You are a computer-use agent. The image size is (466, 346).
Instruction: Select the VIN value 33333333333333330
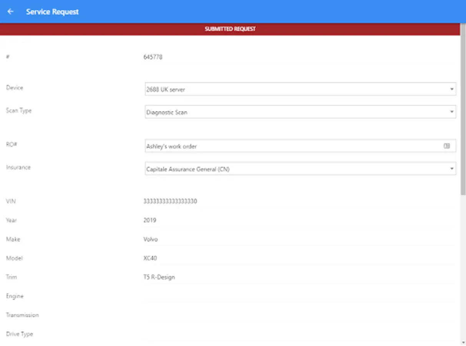coord(170,201)
